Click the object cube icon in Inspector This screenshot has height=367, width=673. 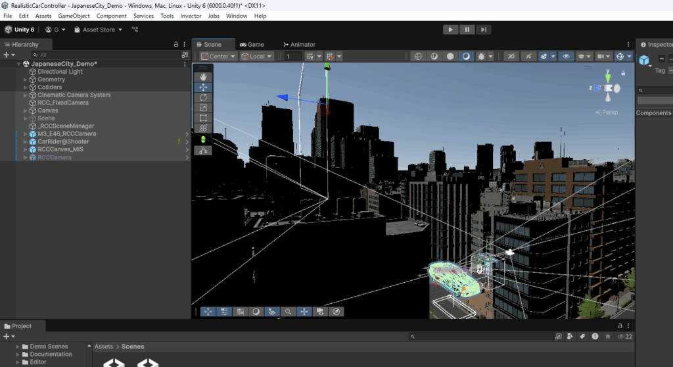point(644,60)
